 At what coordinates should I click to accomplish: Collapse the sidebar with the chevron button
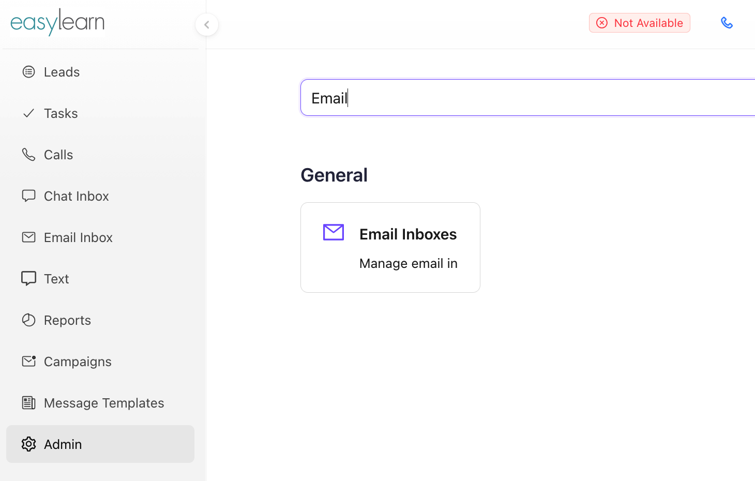207,24
